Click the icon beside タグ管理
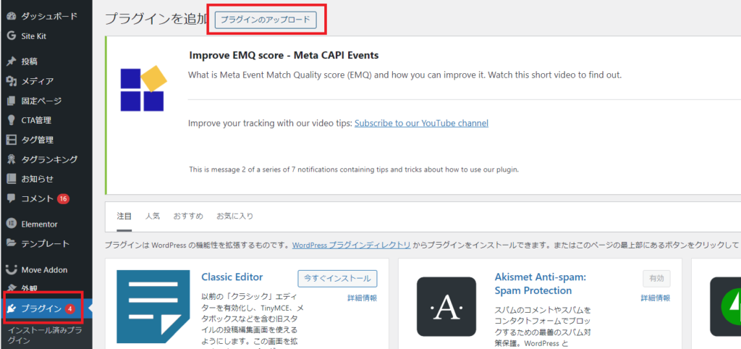 pos(12,140)
